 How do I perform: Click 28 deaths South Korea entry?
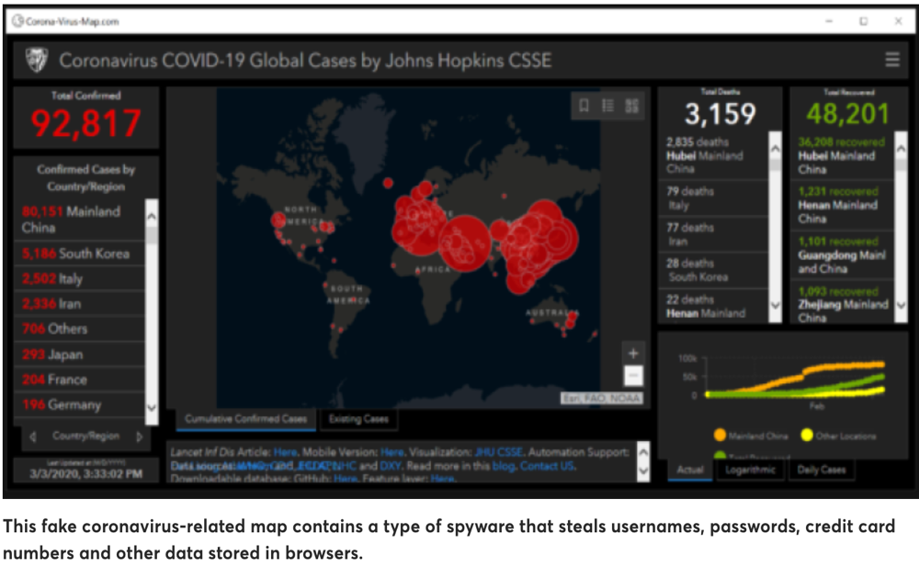(713, 270)
